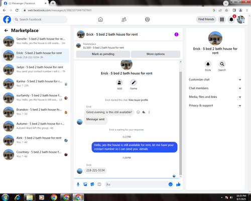Viewport: 251px width, 201px height.
Task: Click the browser address bar URL
Action: [x=60, y=10]
